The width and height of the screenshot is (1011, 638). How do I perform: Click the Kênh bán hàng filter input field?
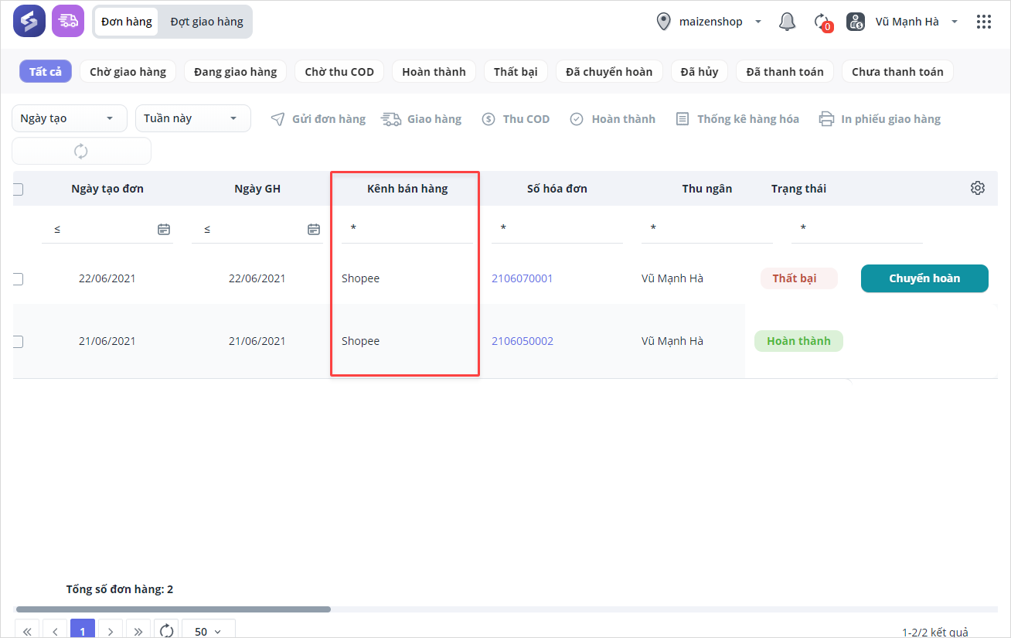click(x=407, y=229)
